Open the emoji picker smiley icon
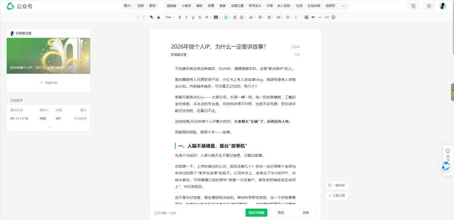Viewport: 454px width, 220px height. [333, 17]
